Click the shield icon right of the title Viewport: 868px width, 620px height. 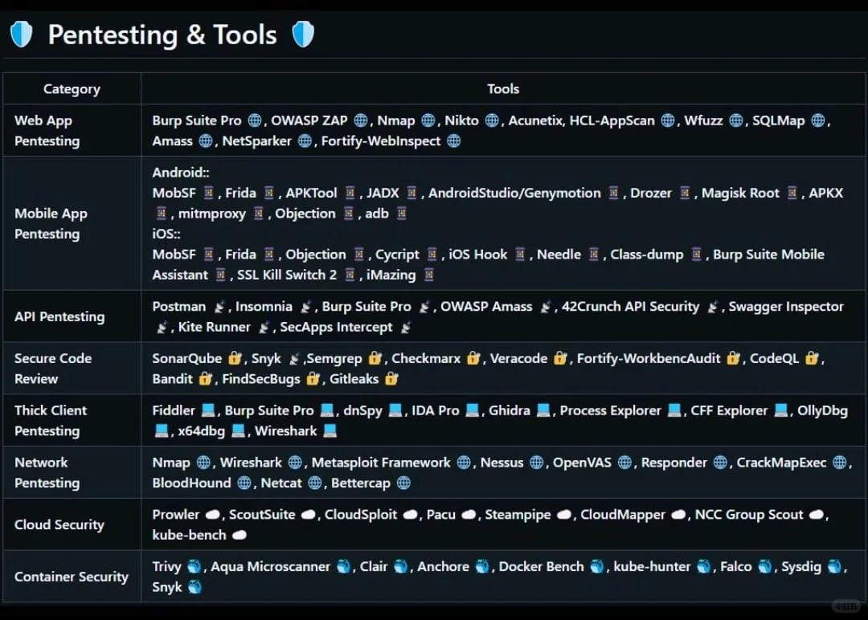(x=303, y=35)
